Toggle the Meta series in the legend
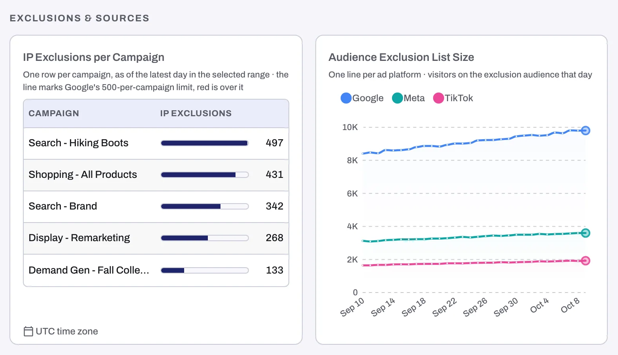618x355 pixels. click(x=408, y=98)
